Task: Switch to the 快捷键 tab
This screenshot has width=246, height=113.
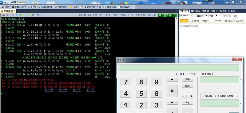Action: [x=205, y=11]
